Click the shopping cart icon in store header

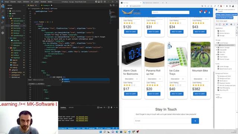(200, 12)
